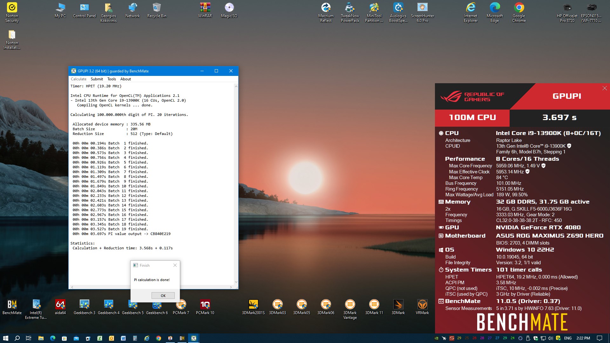Open Task View on the taskbar
Screen dimensions: 610x343
(x=28, y=338)
